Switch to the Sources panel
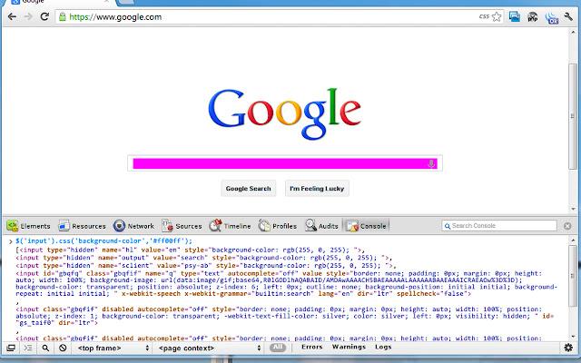The image size is (581, 363). [x=182, y=226]
